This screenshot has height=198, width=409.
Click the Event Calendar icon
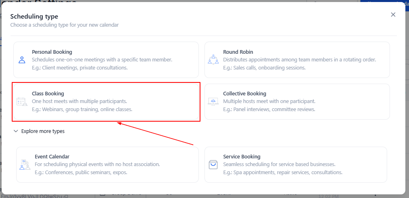[25, 165]
